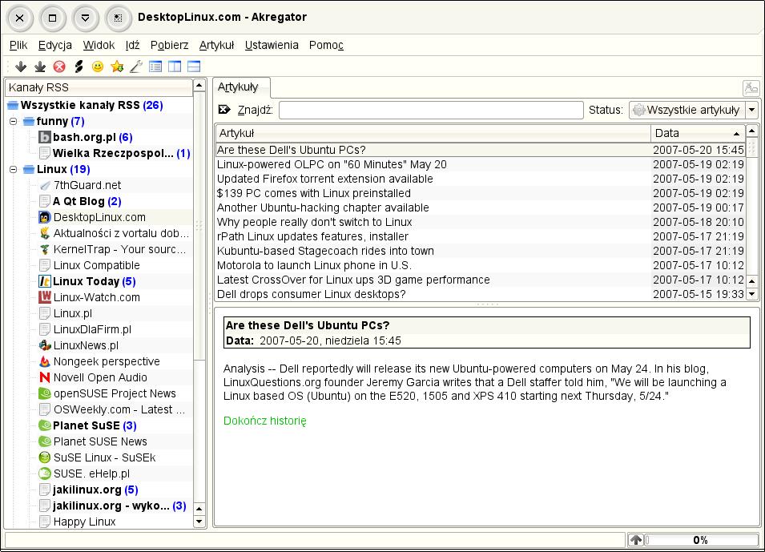Fetch all feeds with underlined down arrow
The height and width of the screenshot is (552, 765).
click(40, 66)
